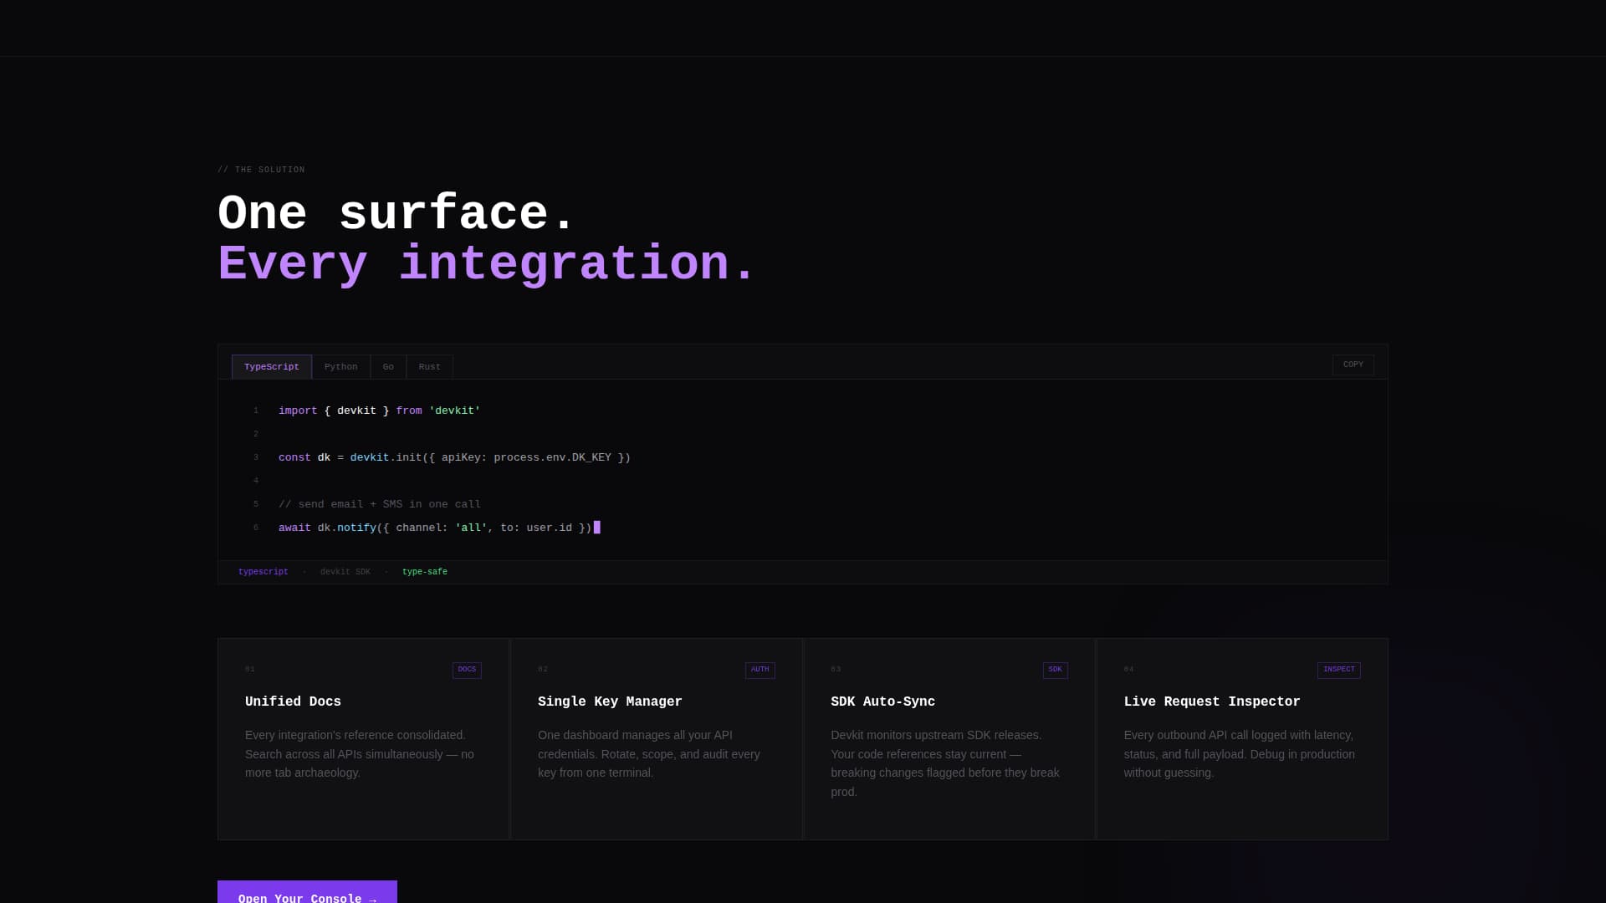Select the Rust language tab
Viewport: 1606px width, 903px height.
point(430,367)
